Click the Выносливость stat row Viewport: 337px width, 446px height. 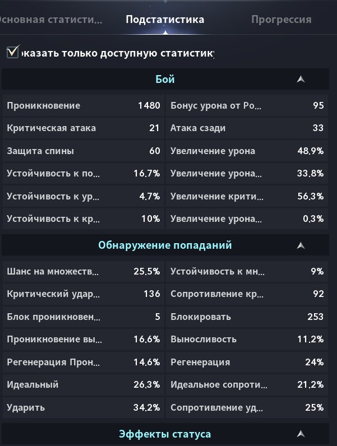point(247,339)
